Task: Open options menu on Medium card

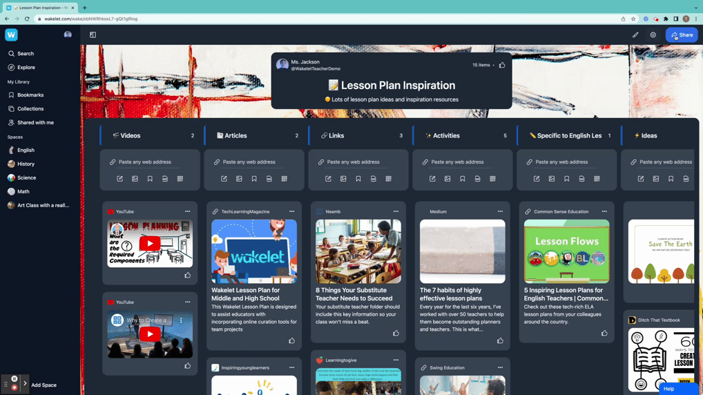Action: [500, 211]
